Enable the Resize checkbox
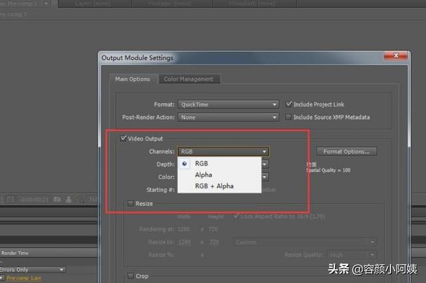Screen dimensions: 426x283 130,203
